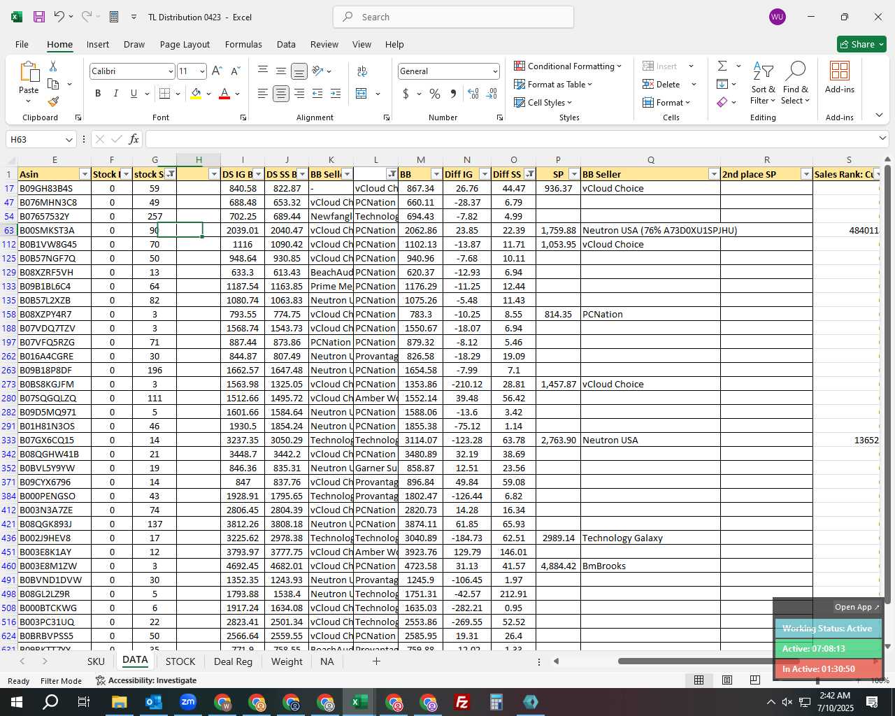Open the General number format dropdown
Image resolution: width=895 pixels, height=716 pixels.
[495, 71]
